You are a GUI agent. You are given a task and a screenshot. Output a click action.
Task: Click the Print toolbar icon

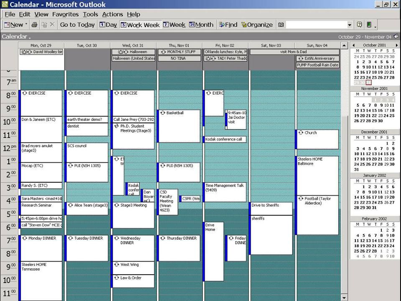[34, 25]
